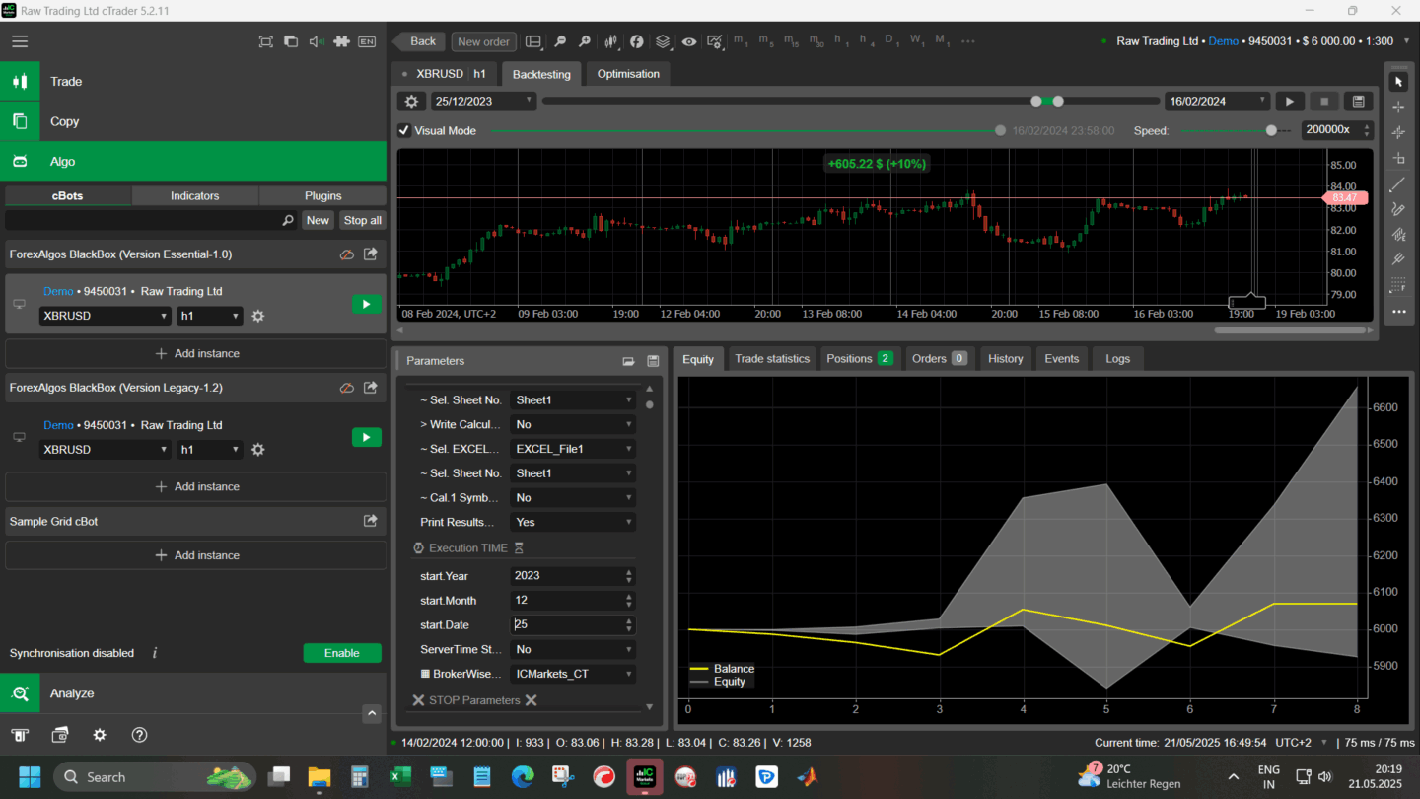Open backtesting settings gear icon
The width and height of the screenshot is (1420, 799).
[411, 102]
